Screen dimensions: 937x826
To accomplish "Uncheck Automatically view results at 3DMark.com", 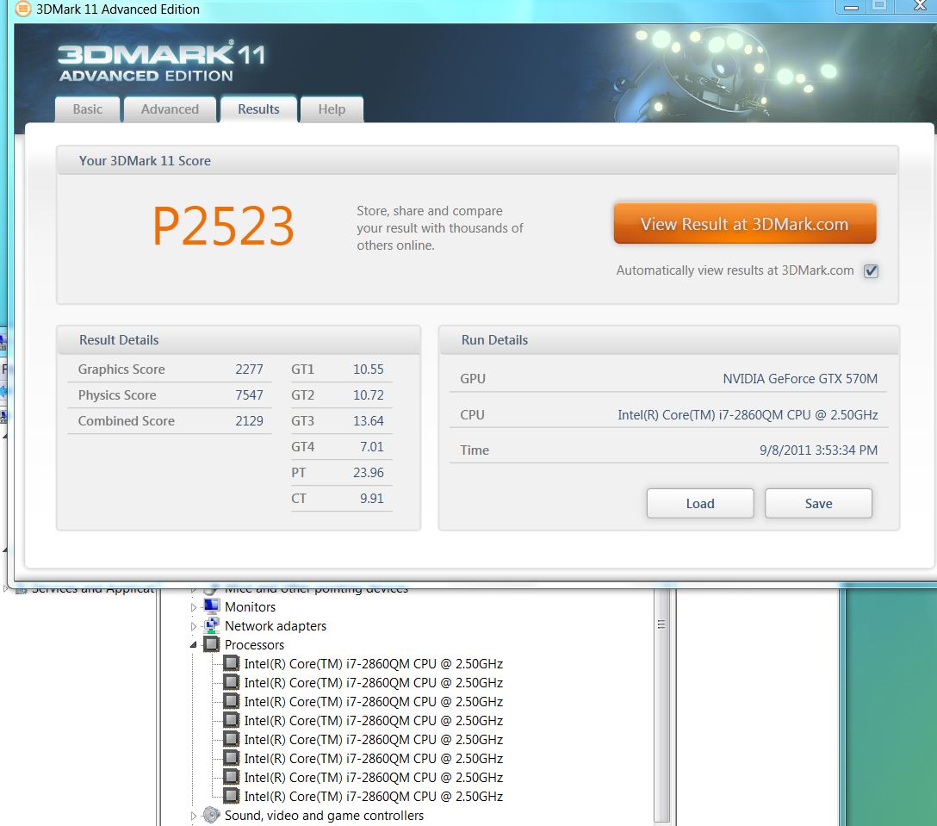I will coord(871,270).
